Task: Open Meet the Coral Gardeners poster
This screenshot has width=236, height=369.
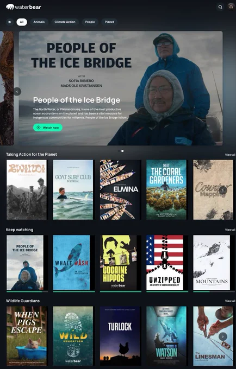Action: [x=166, y=190]
